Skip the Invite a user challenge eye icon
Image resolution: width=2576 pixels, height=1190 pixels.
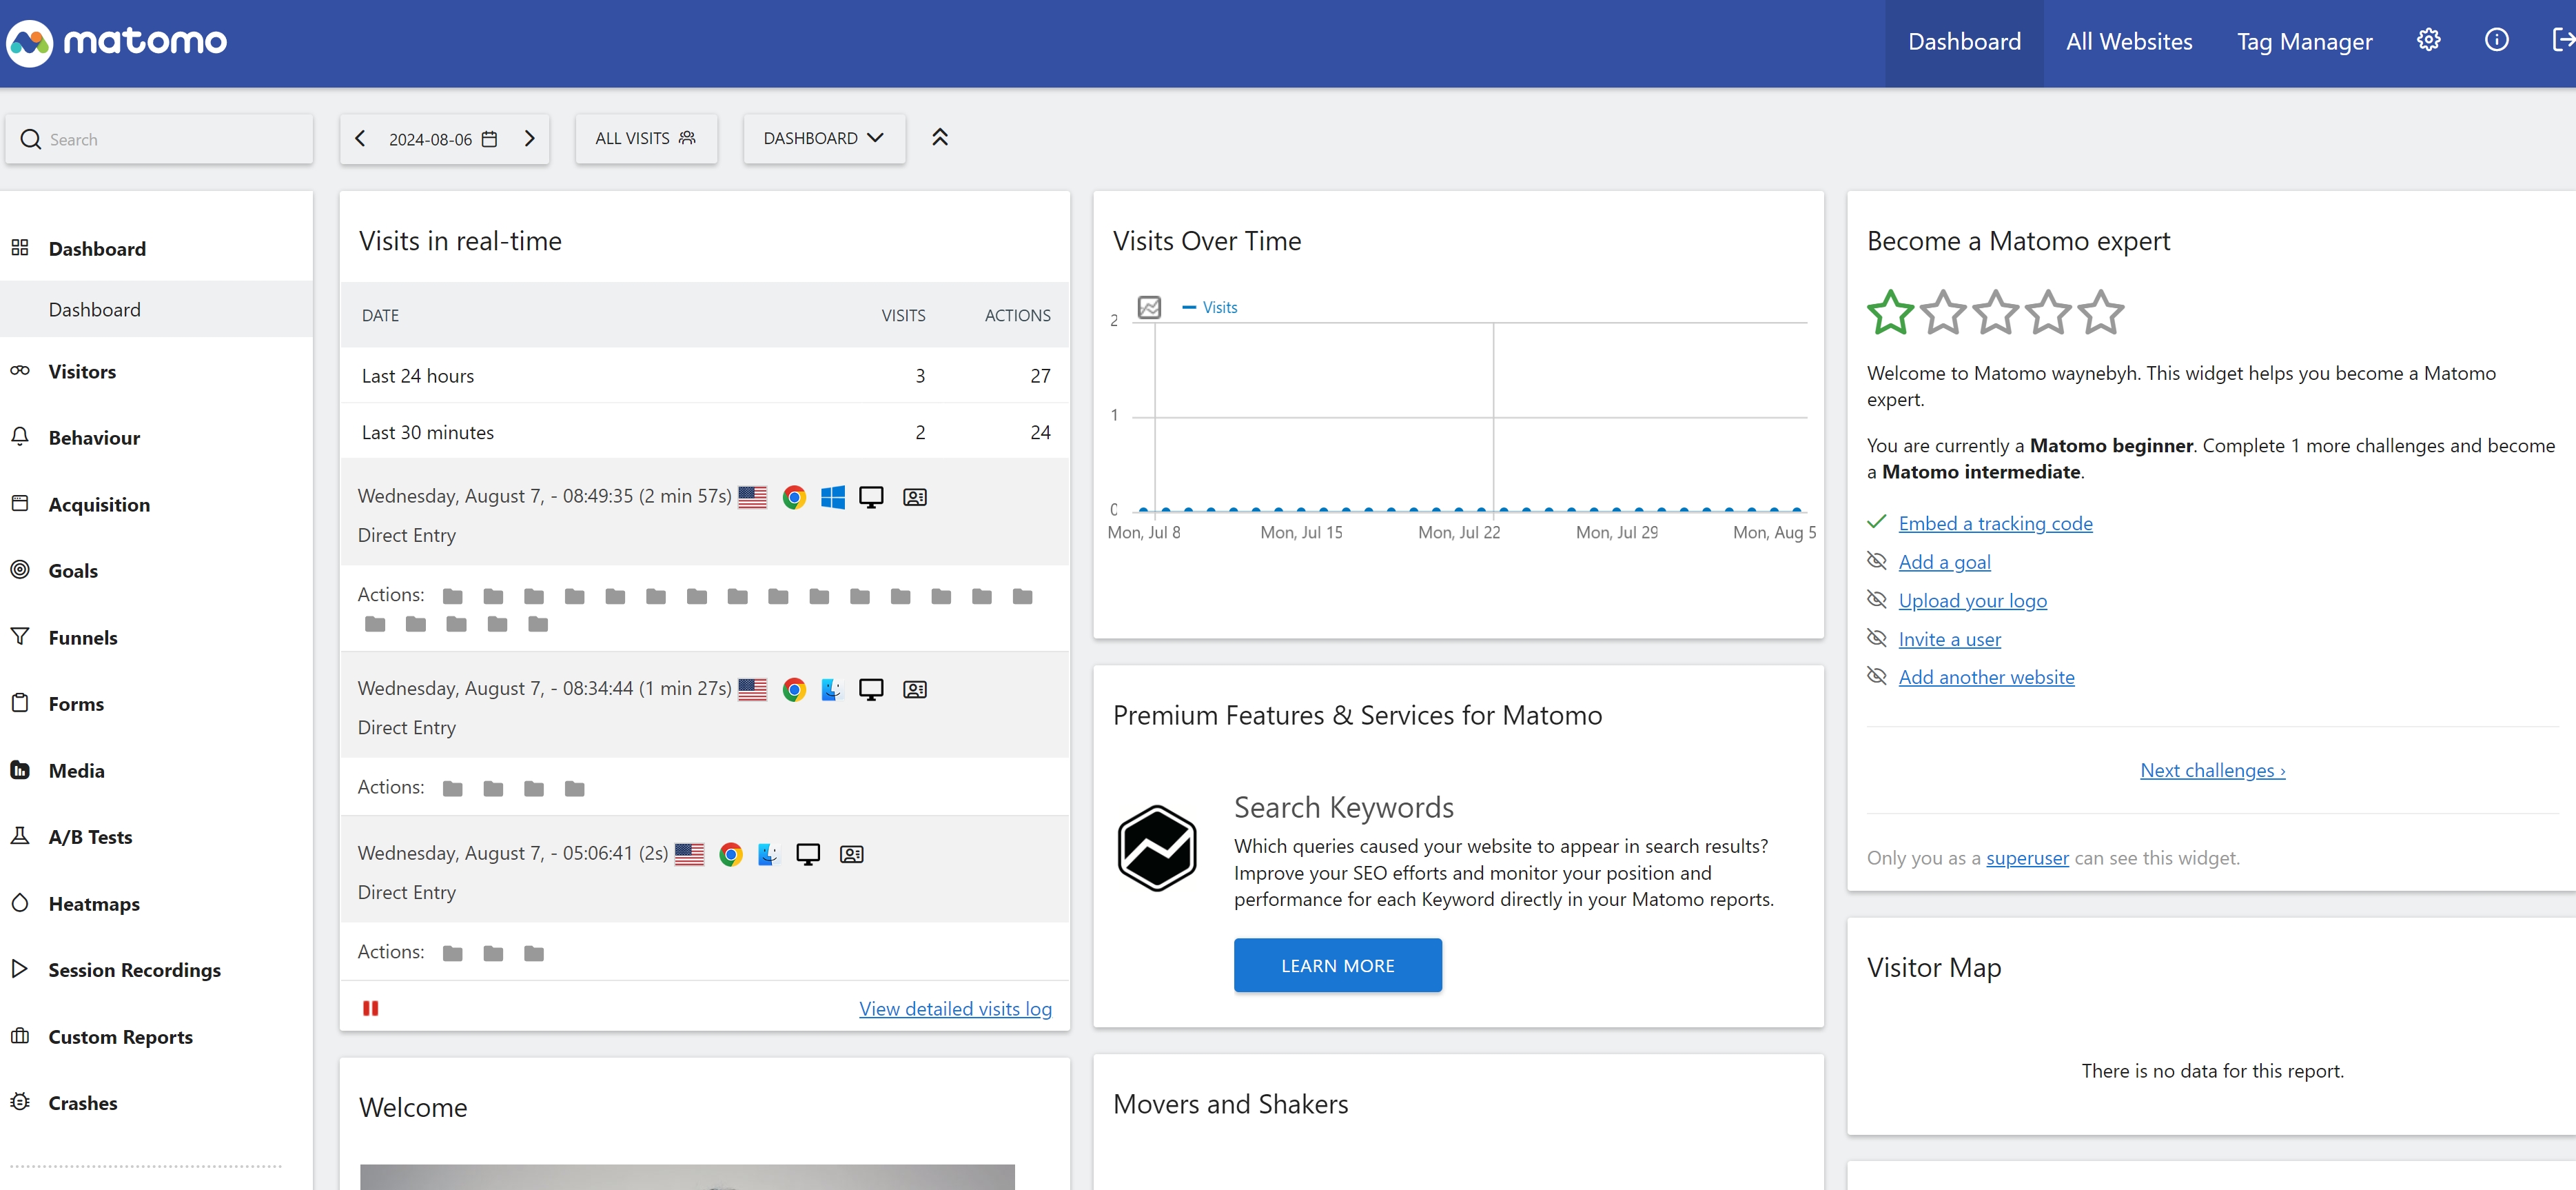point(1876,638)
